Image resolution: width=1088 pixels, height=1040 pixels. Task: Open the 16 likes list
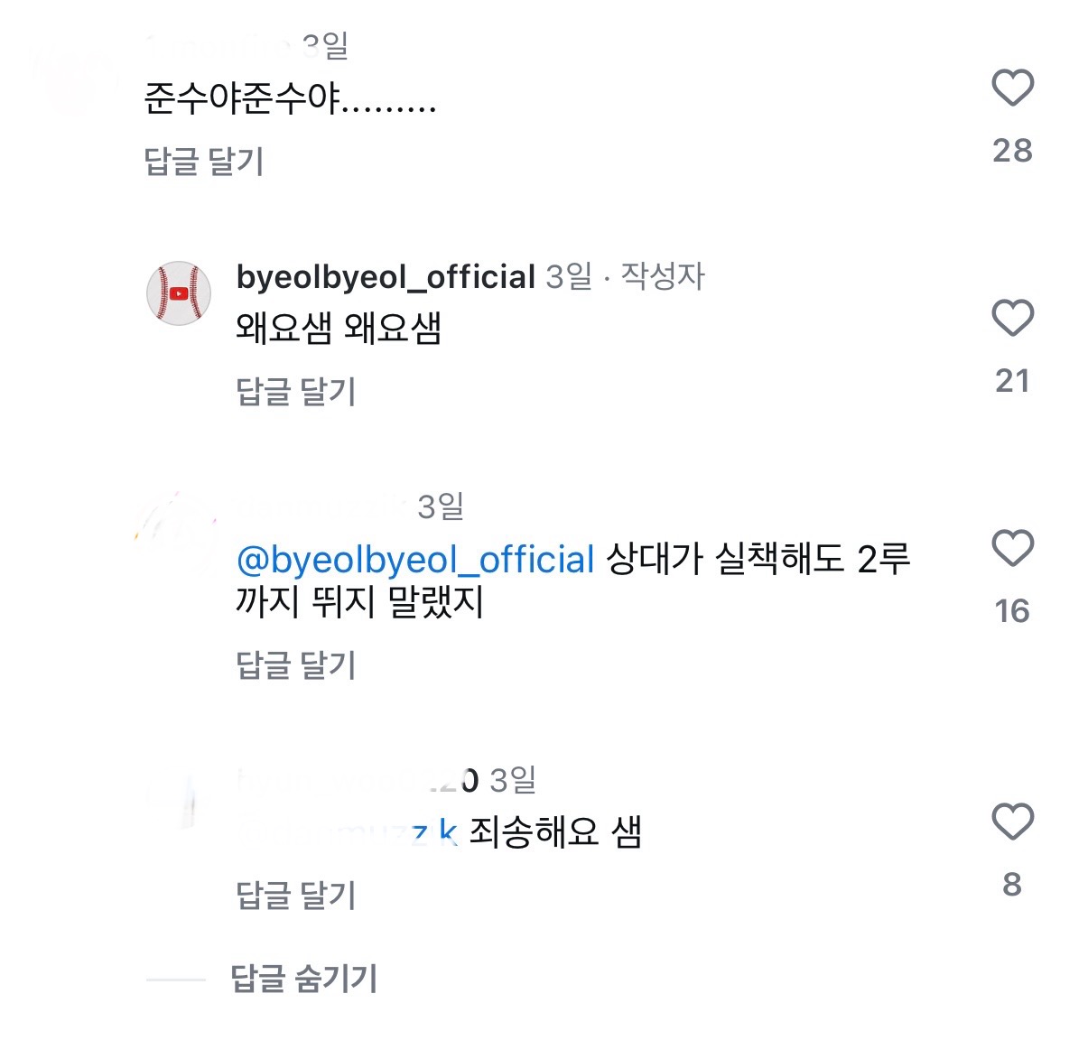click(x=1012, y=611)
